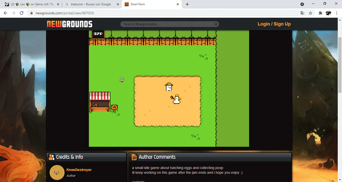The width and height of the screenshot is (342, 182).
Task: Click the small flower on grass
Action: tap(122, 80)
